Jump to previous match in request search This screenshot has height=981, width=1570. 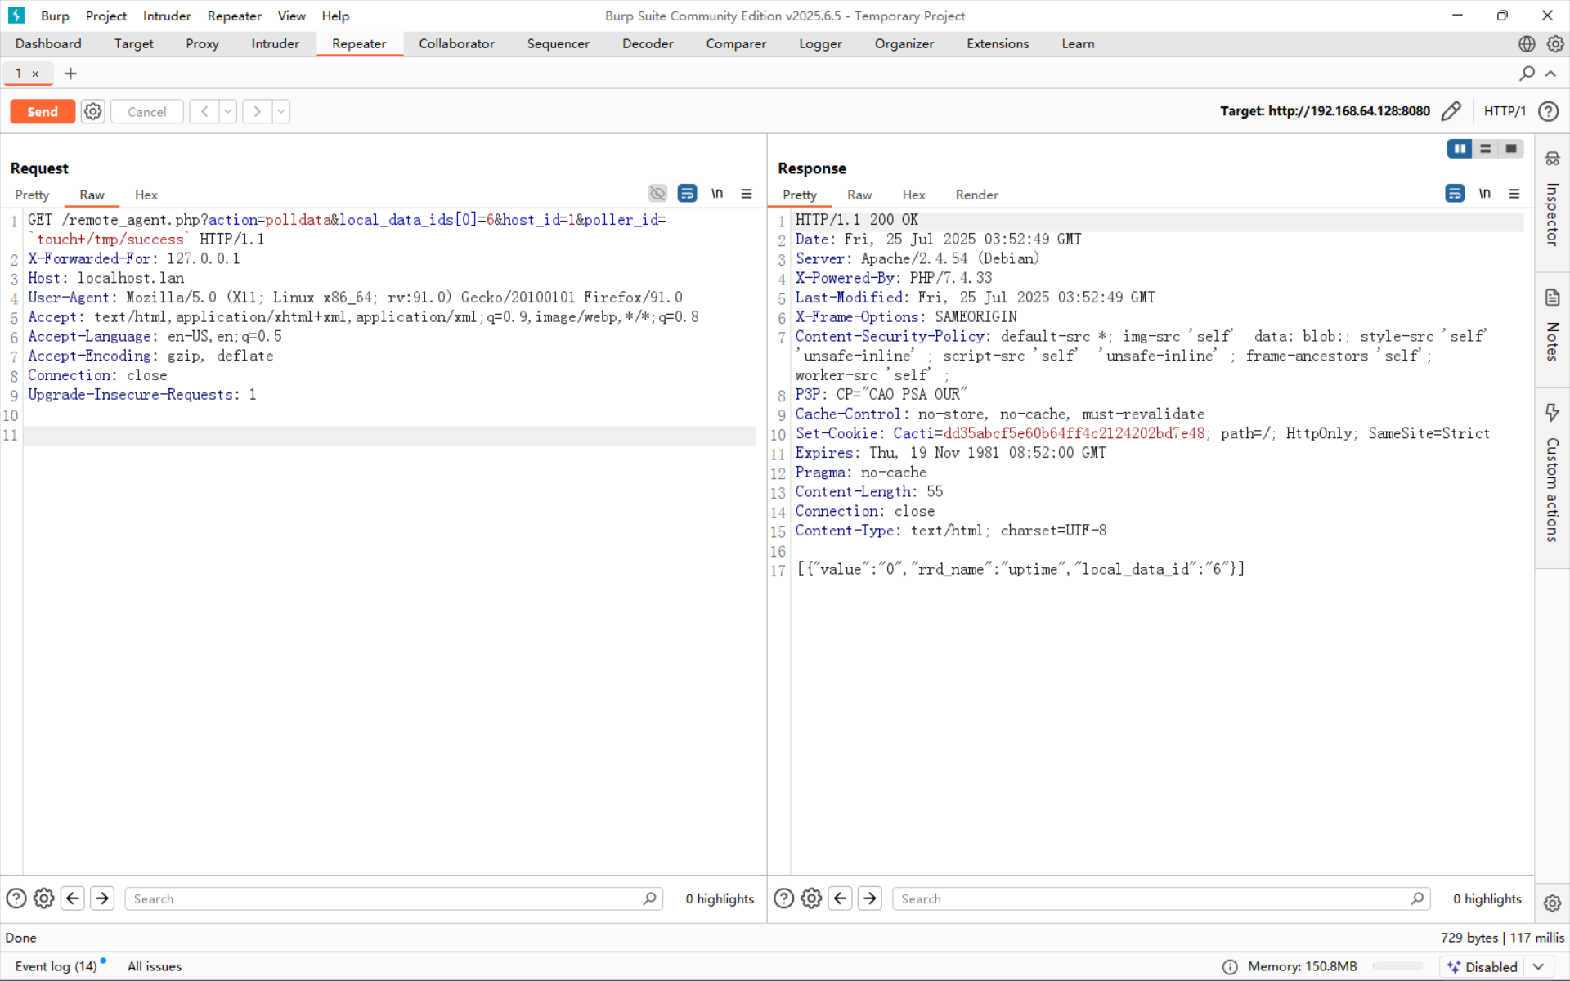[73, 898]
